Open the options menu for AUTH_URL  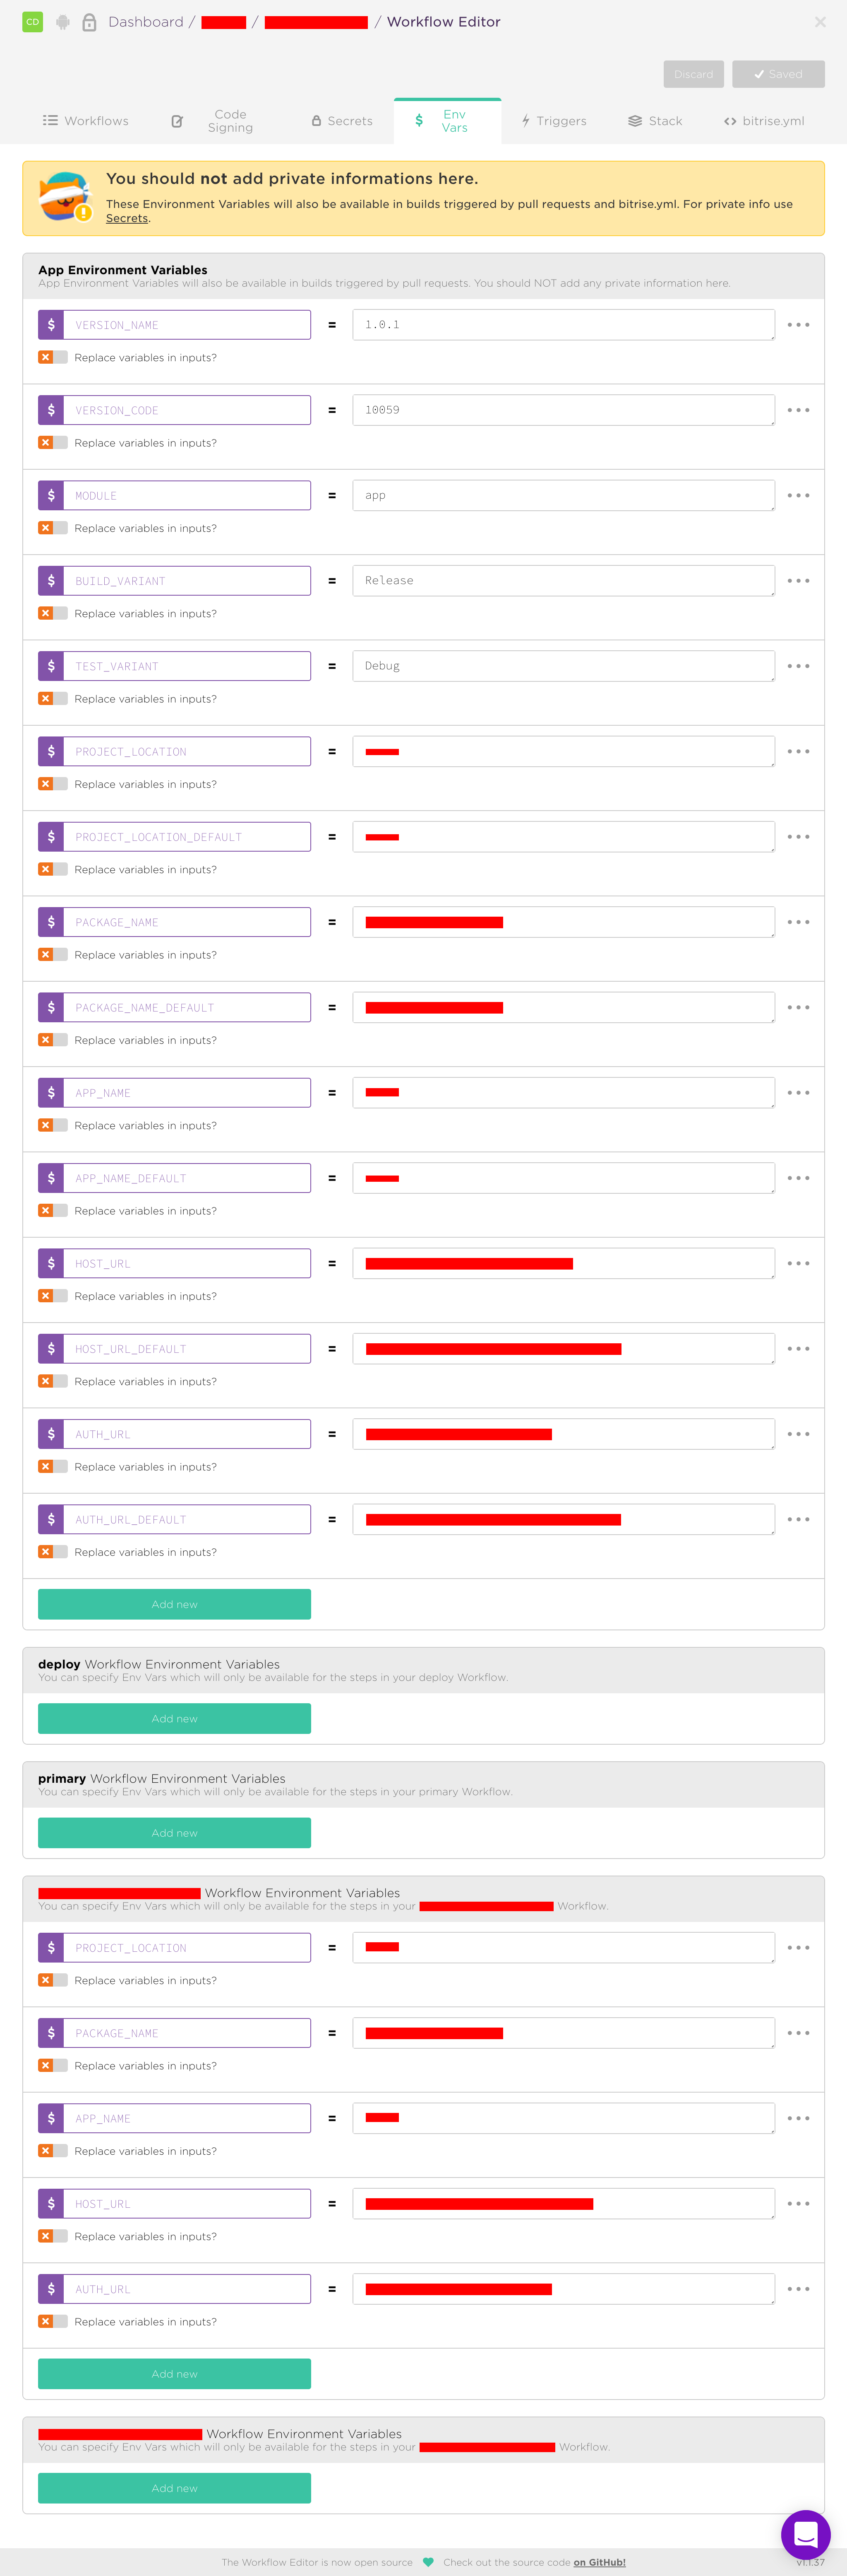pos(798,1433)
